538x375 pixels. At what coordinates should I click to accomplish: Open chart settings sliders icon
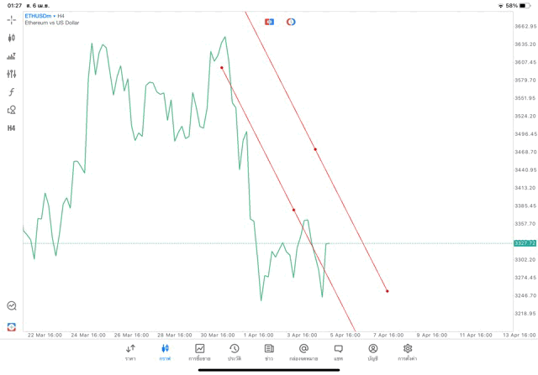pos(12,74)
